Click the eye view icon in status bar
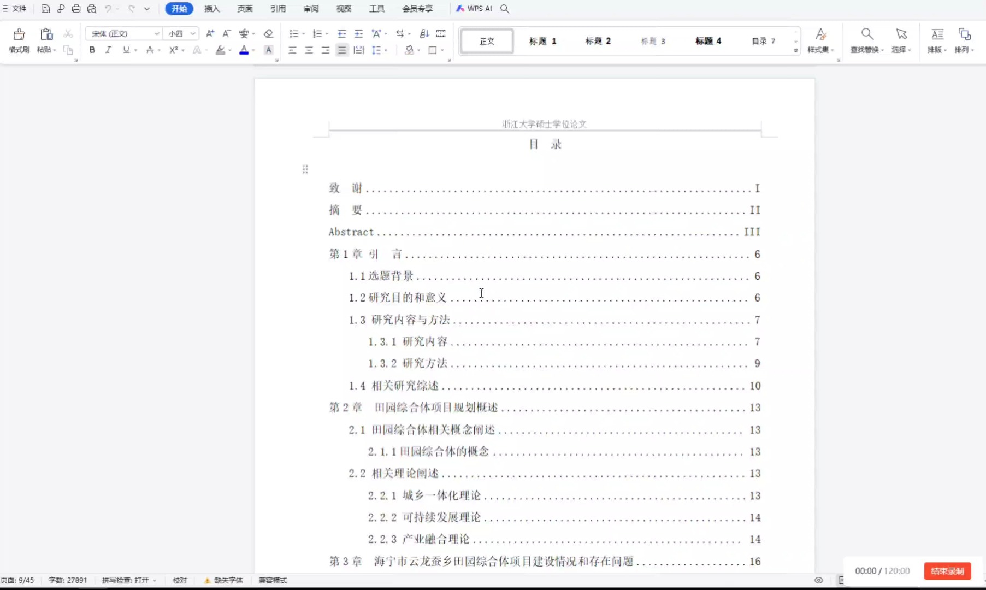The height and width of the screenshot is (590, 986). (x=818, y=580)
